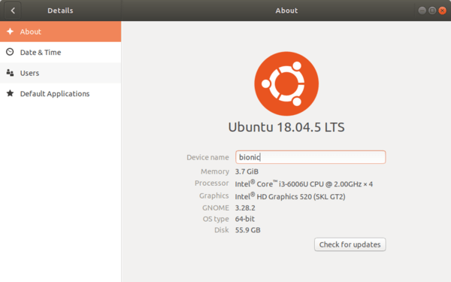Screen dimensions: 451x282
Task: Click the GNOME label
Action: pos(216,208)
